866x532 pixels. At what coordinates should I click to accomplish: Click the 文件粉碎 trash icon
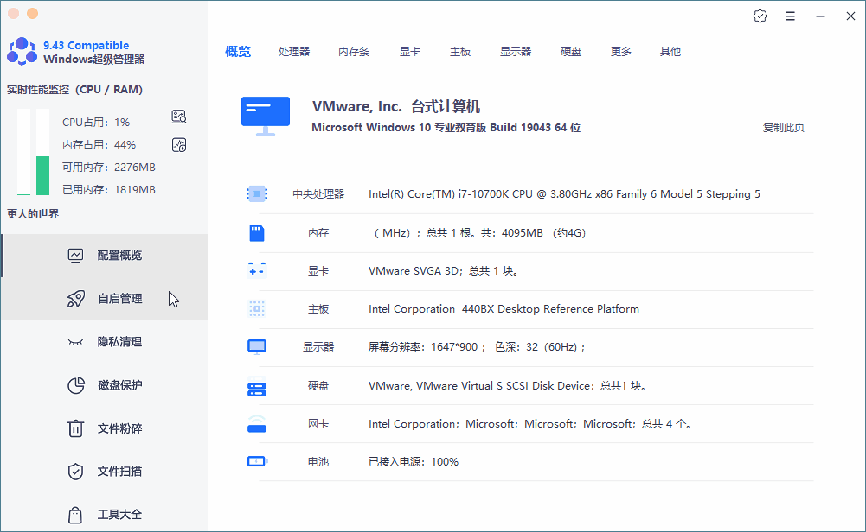tap(76, 428)
